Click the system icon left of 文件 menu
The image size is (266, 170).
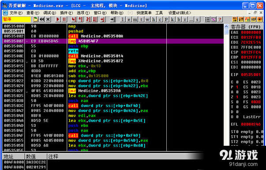[5, 13]
